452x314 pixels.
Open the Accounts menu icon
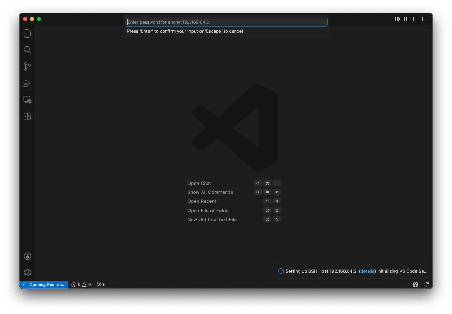pyautogui.click(x=28, y=256)
